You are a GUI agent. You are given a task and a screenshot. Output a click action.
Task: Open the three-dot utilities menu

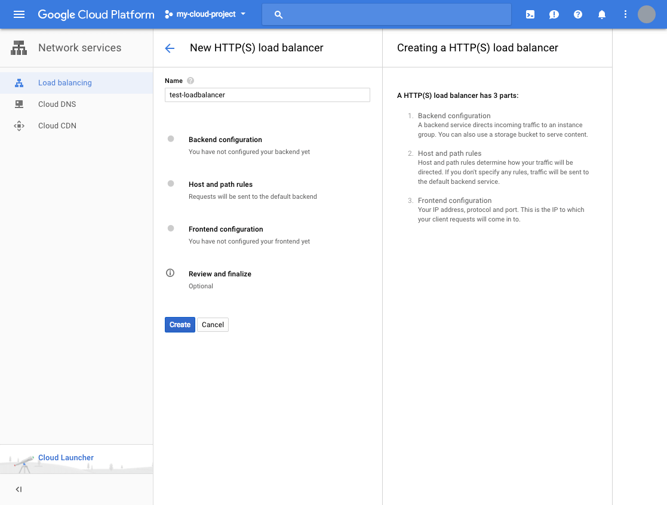625,14
